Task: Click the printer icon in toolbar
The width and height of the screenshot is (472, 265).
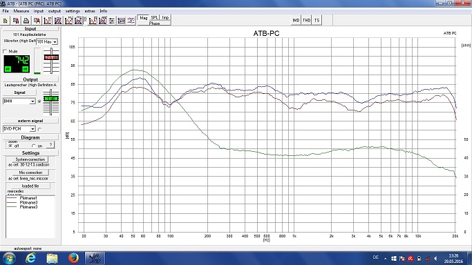Action: pos(26,21)
